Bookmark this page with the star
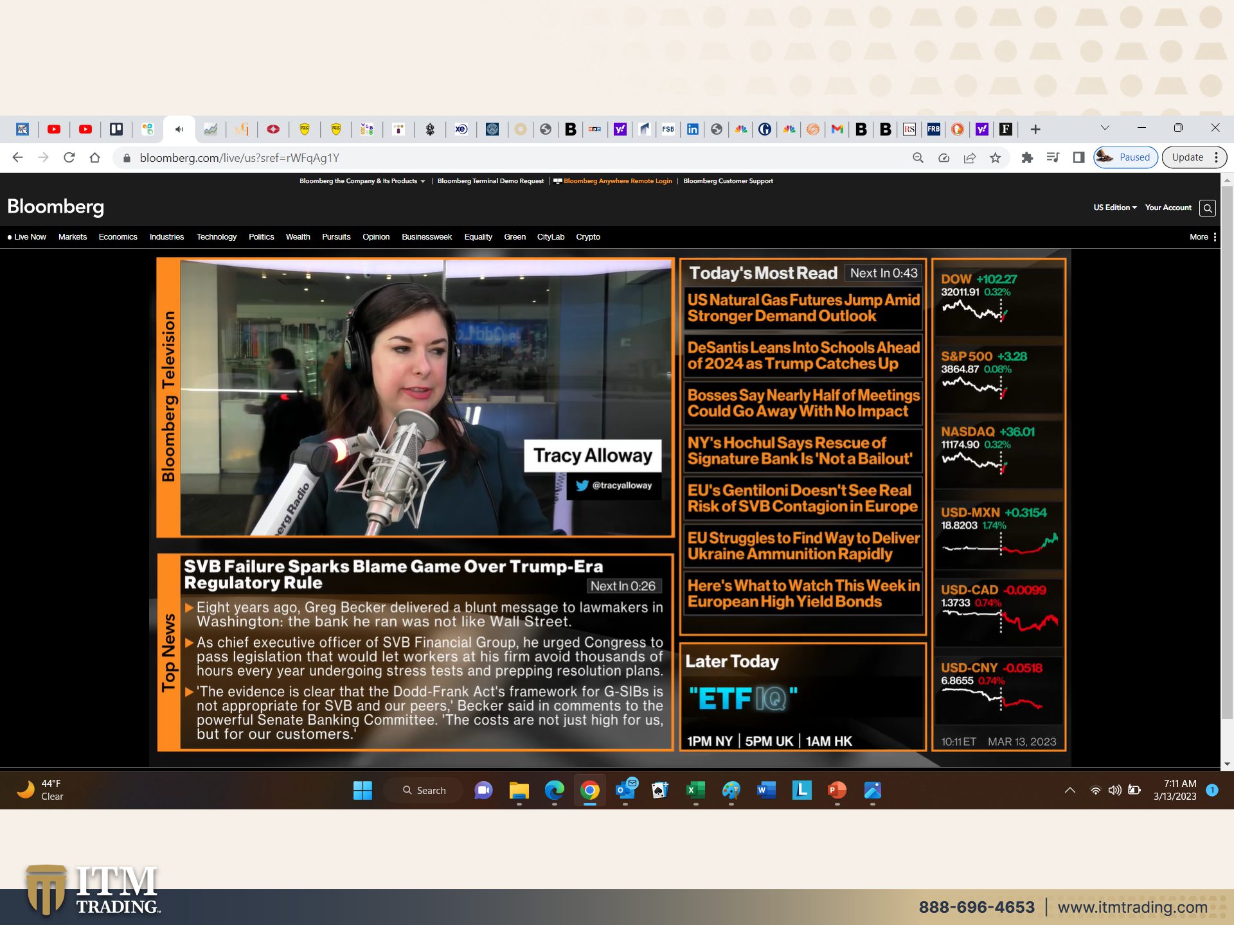The width and height of the screenshot is (1234, 925). 995,157
